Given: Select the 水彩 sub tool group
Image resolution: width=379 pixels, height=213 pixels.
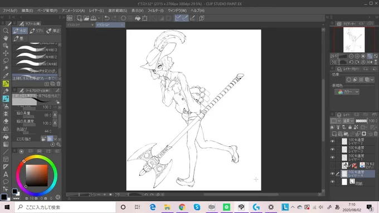Looking at the screenshot, I should point(20,31).
